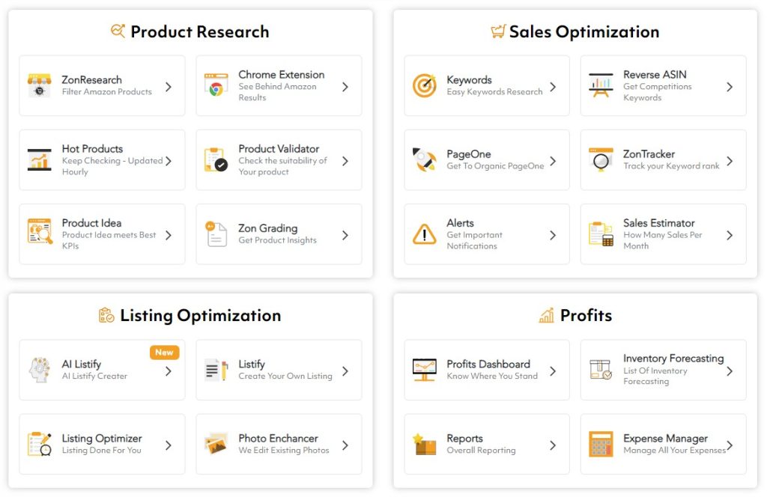The height and width of the screenshot is (497, 767).
Task: Click the Hot Products chart icon
Action: point(39,159)
